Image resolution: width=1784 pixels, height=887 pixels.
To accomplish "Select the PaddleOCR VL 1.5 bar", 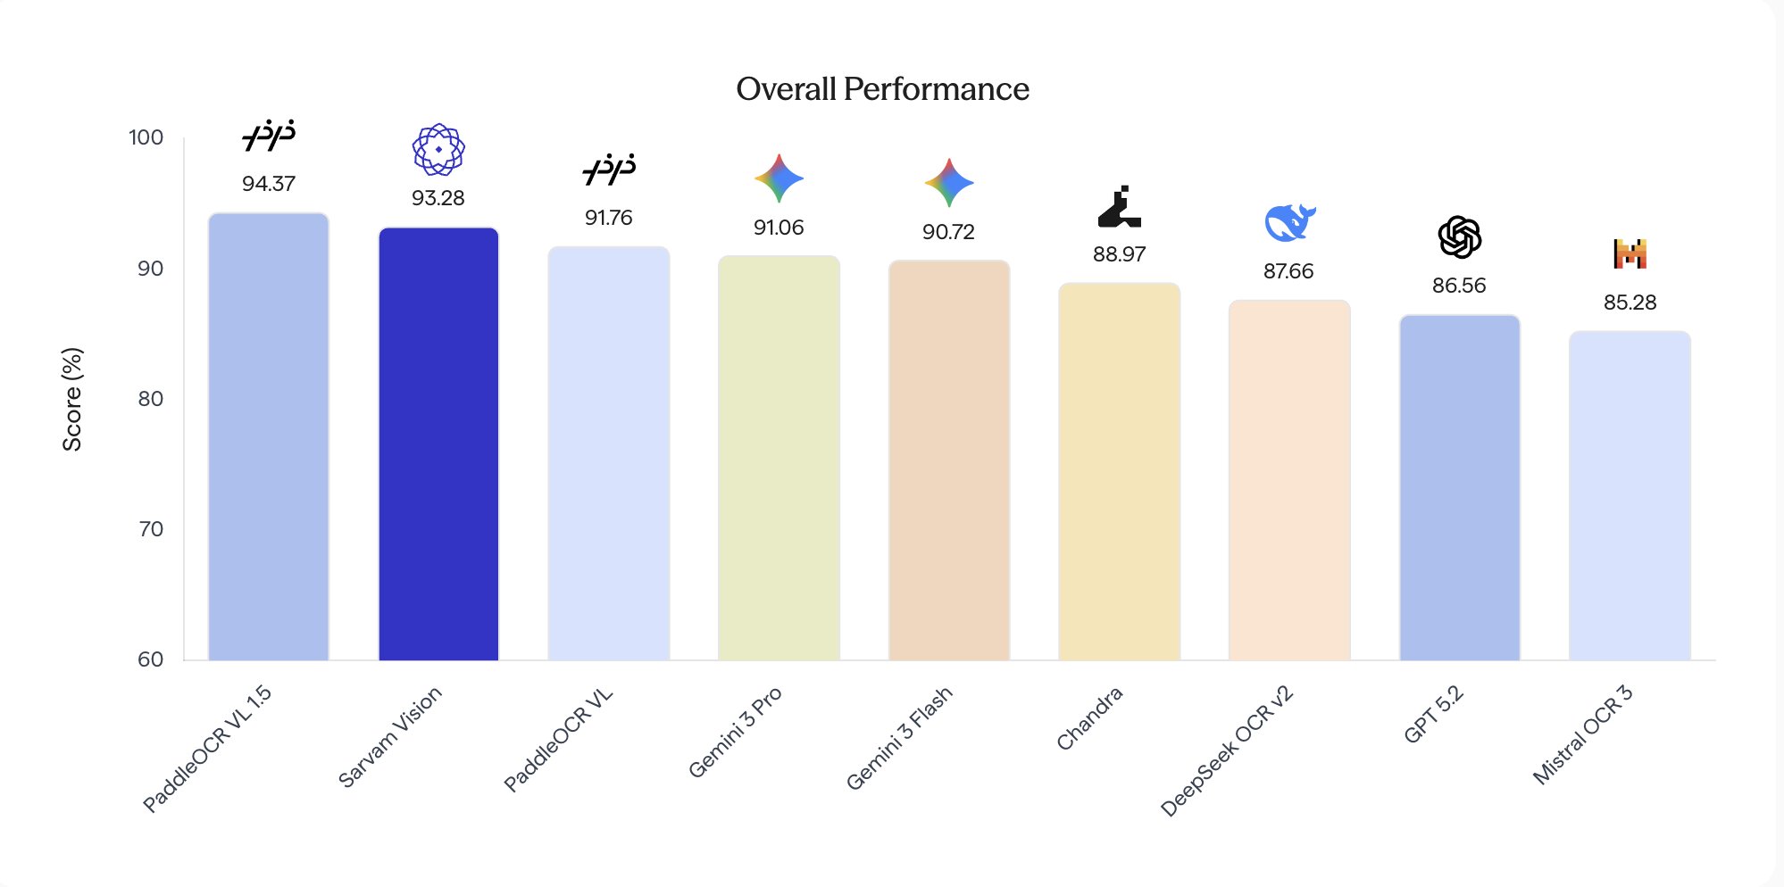I will [x=269, y=437].
